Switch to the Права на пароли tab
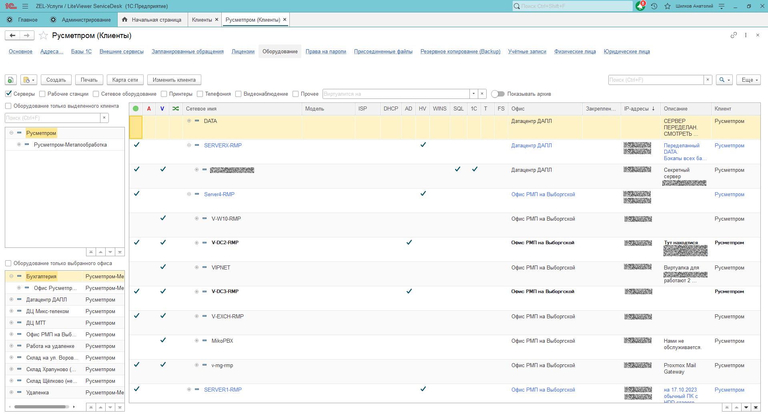This screenshot has height=416, width=768. 326,51
